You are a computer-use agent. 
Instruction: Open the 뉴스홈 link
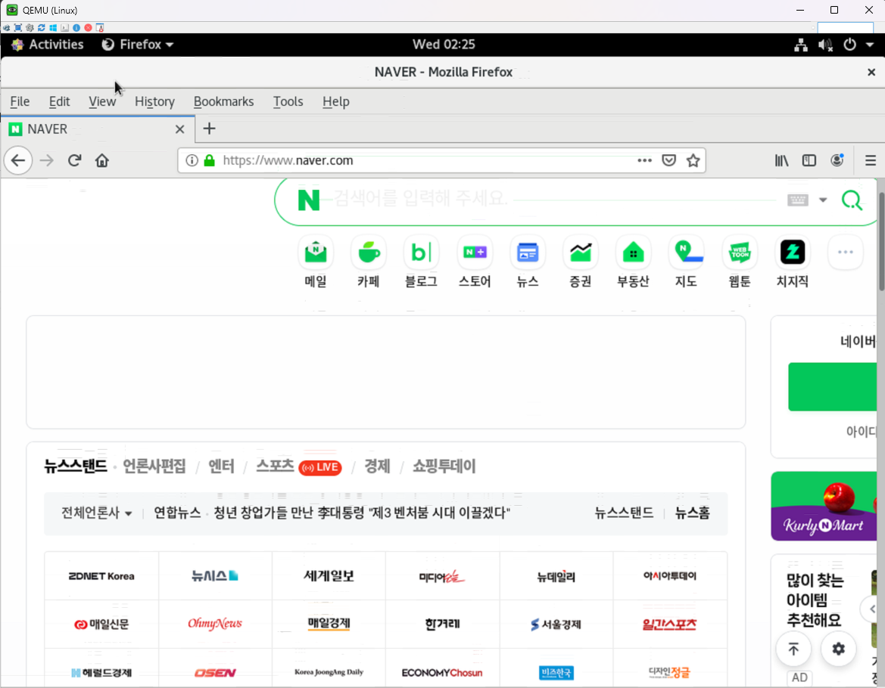pos(693,513)
